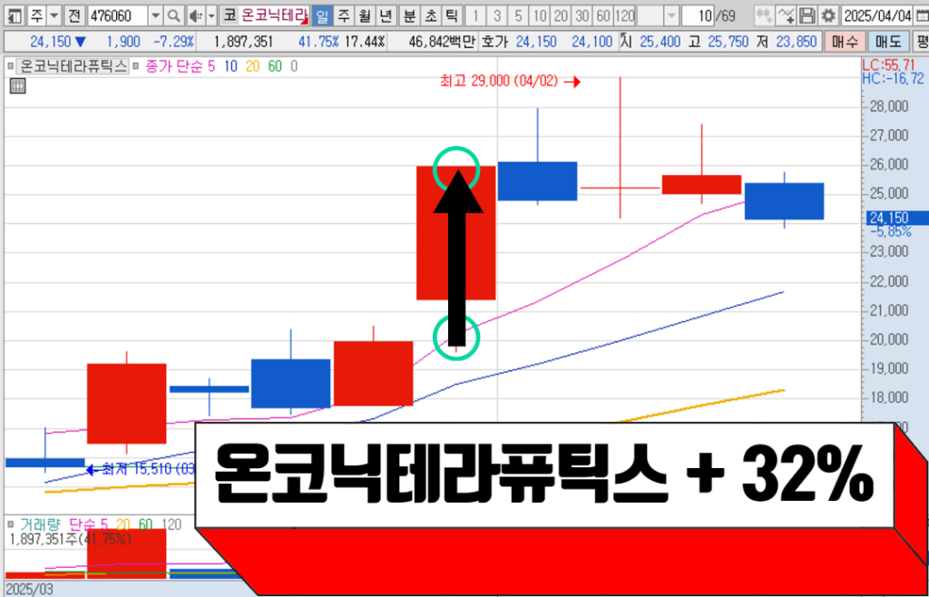Select the 1 interval button
Image resolution: width=929 pixels, height=597 pixels.
pos(475,16)
